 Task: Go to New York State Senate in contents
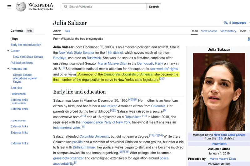(28, 57)
